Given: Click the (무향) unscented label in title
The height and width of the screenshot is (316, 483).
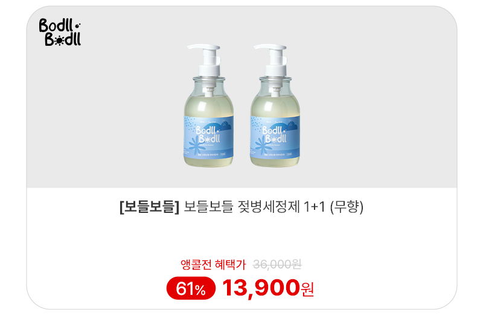Looking at the screenshot, I should click(x=347, y=207).
